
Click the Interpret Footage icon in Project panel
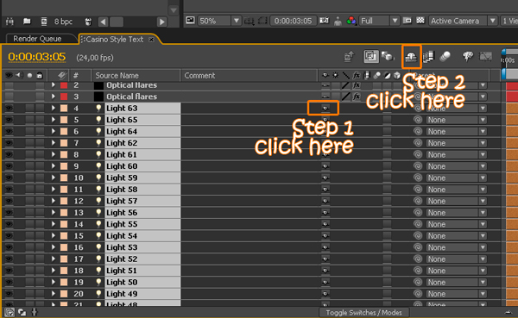click(9, 22)
